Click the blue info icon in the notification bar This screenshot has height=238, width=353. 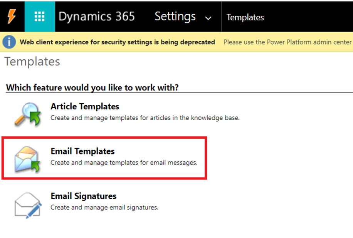[9, 42]
